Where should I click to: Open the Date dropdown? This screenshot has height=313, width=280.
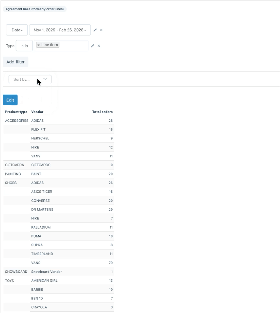[17, 30]
